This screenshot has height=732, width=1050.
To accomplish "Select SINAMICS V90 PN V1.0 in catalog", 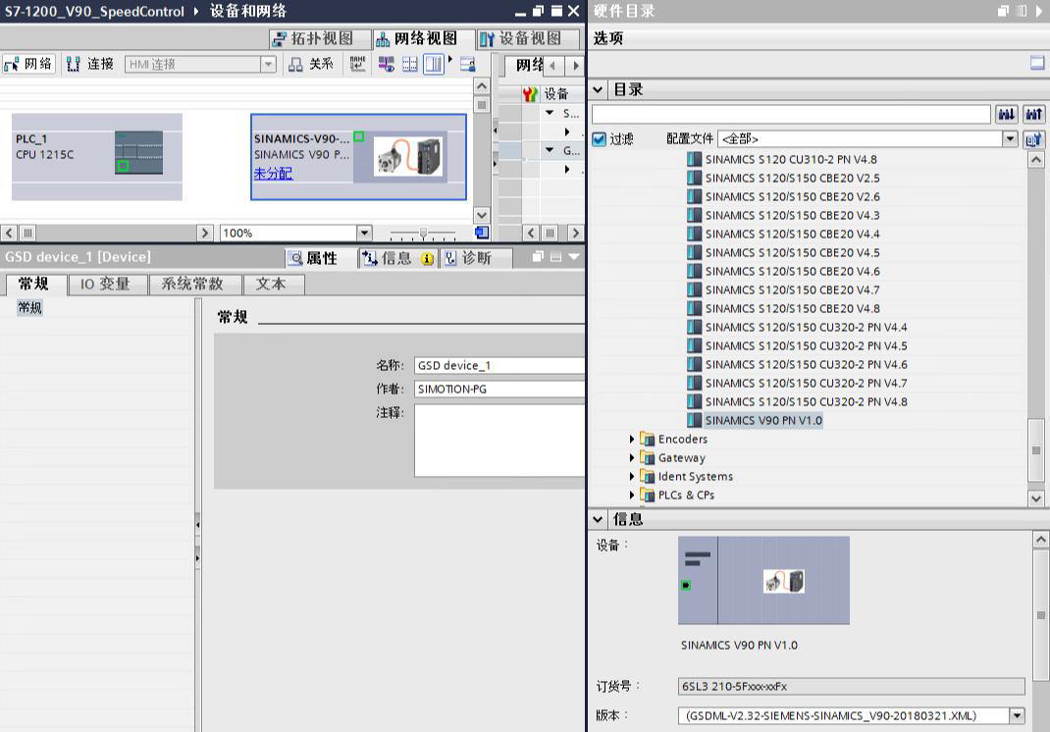I will click(763, 421).
